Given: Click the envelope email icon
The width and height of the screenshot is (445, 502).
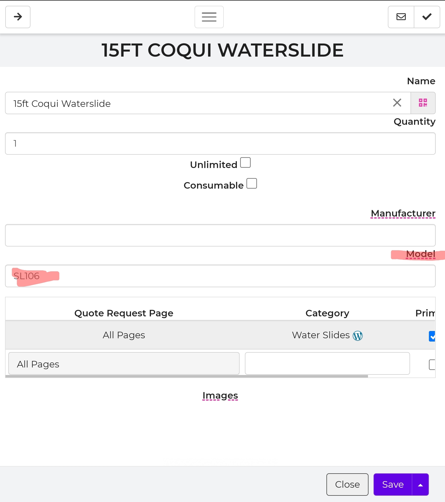Looking at the screenshot, I should click(401, 17).
